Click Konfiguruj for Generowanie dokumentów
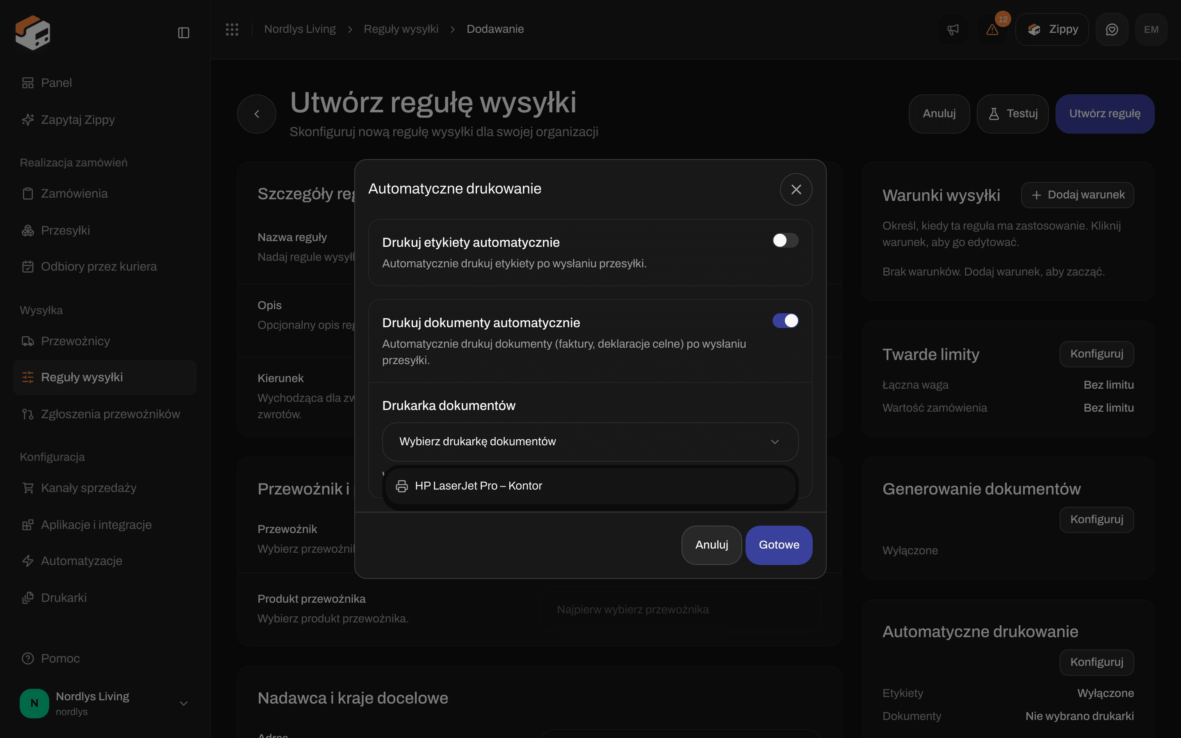Image resolution: width=1181 pixels, height=738 pixels. coord(1097,520)
